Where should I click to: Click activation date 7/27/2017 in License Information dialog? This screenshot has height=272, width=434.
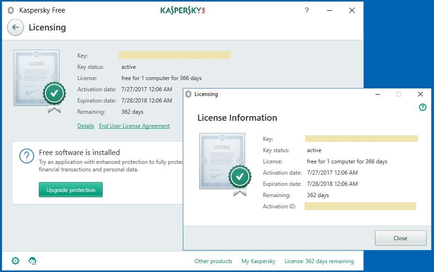(x=332, y=173)
